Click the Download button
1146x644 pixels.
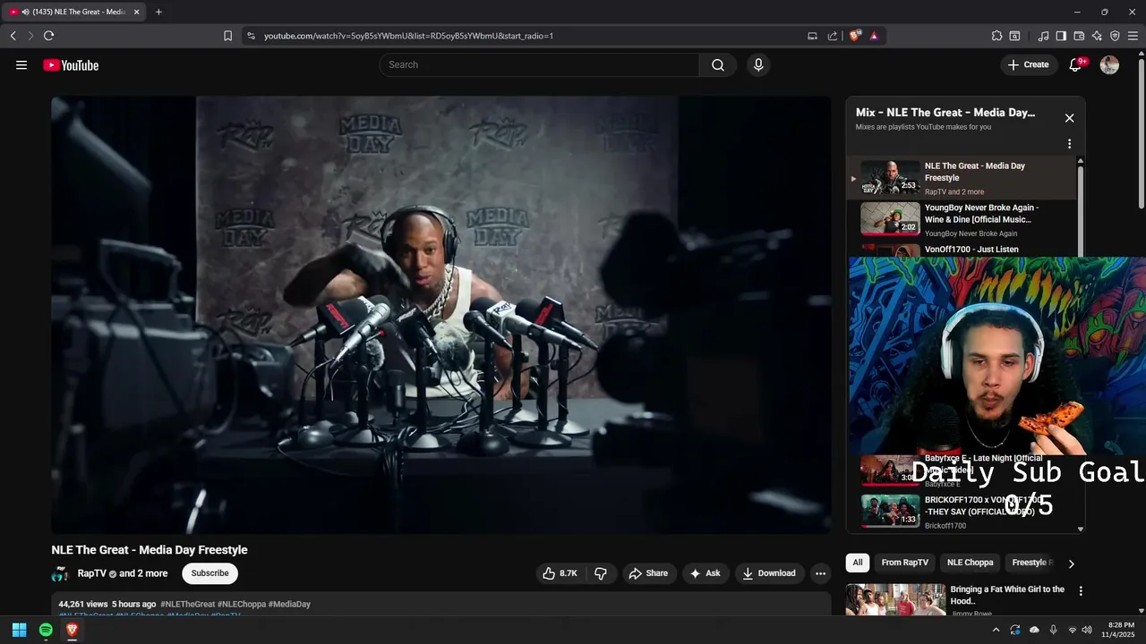click(769, 573)
